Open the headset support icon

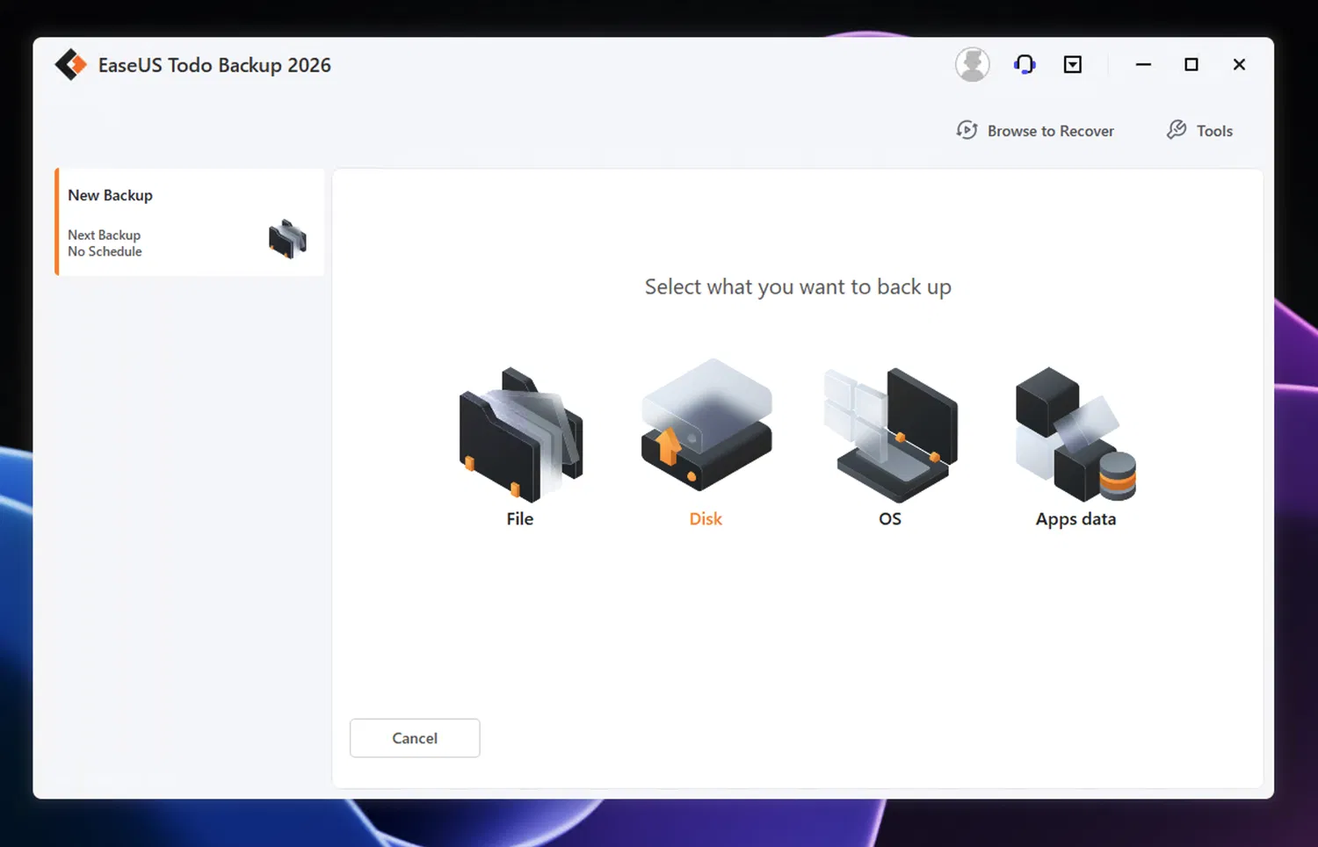tap(1025, 64)
